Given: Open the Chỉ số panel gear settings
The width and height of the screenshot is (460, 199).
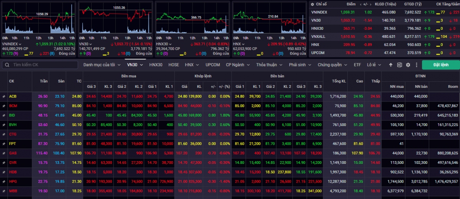Looking at the screenshot, I should [x=313, y=4].
